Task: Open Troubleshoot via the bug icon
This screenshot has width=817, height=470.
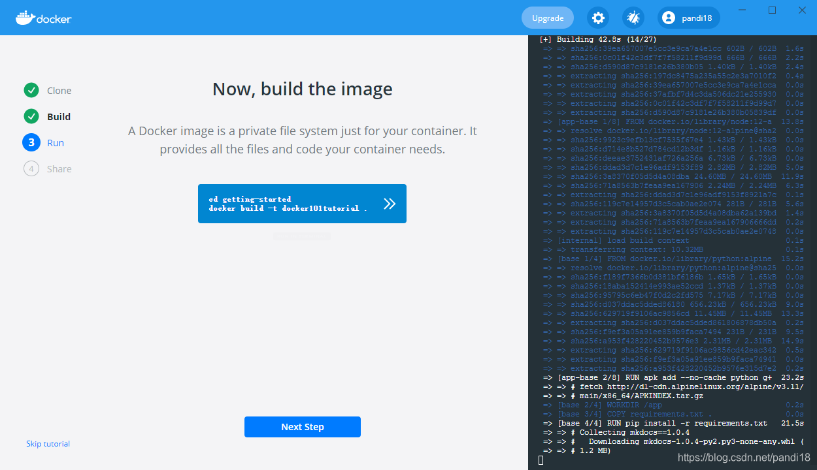Action: [633, 18]
